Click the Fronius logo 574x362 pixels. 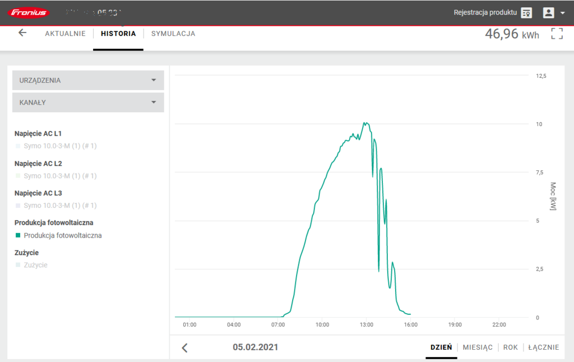tap(28, 12)
